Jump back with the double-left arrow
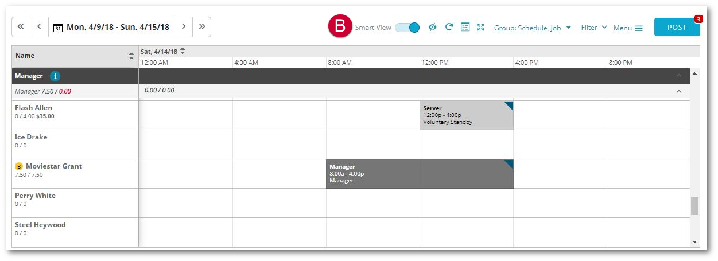Image resolution: width=718 pixels, height=261 pixels. (x=21, y=26)
